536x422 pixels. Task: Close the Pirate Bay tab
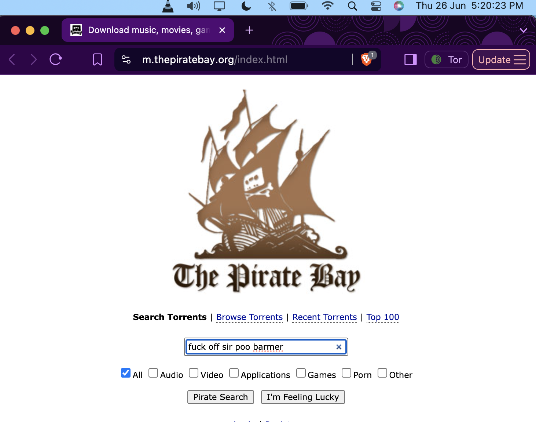pos(222,30)
